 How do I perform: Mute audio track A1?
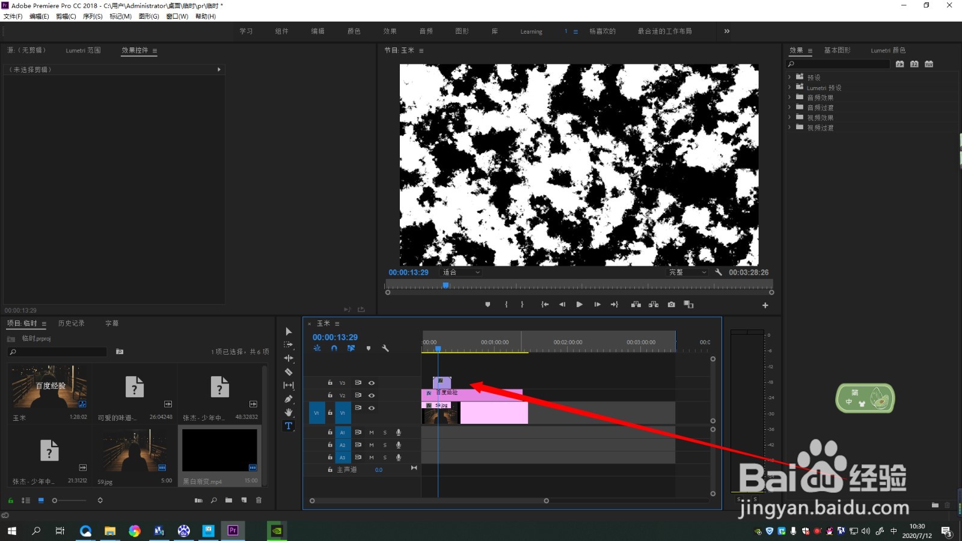pyautogui.click(x=372, y=433)
